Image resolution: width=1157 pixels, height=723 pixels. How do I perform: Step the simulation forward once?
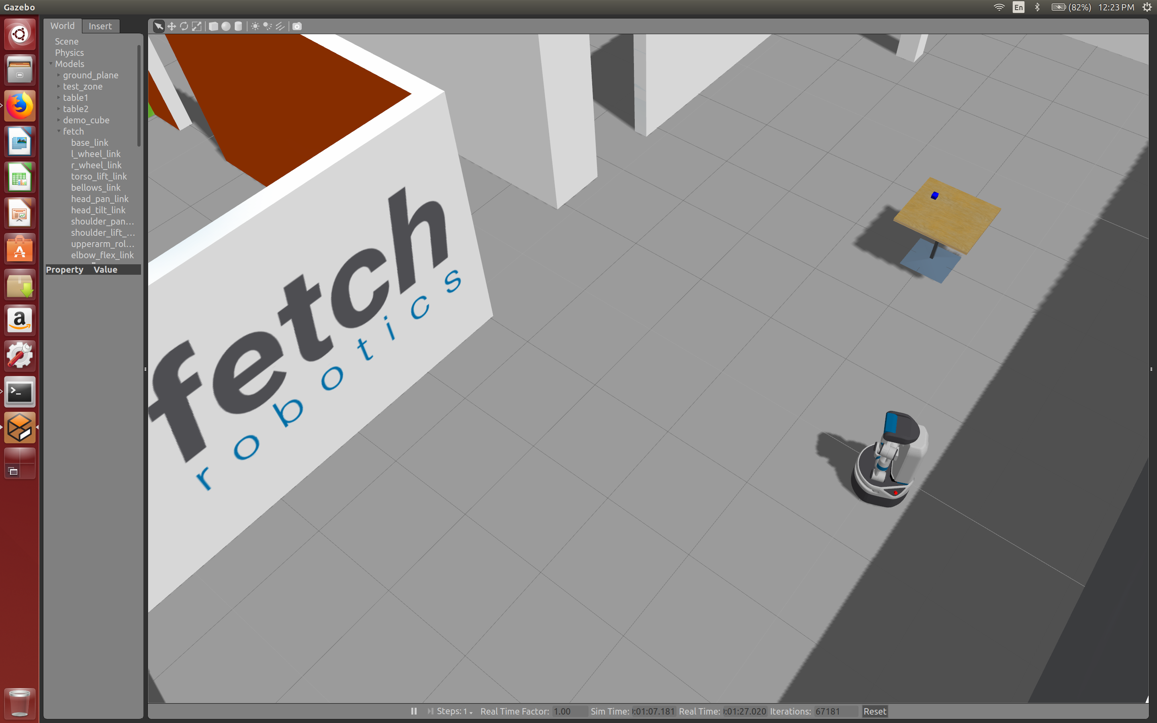[x=430, y=711]
